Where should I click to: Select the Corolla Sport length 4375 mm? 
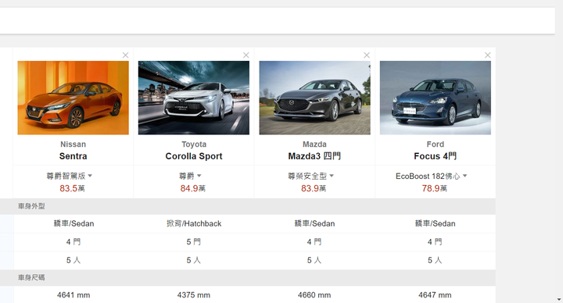[194, 295]
